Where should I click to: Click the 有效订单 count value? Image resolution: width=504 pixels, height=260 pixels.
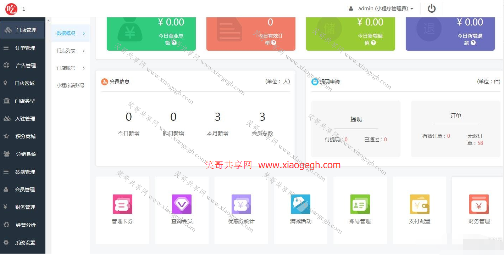[x=449, y=136]
